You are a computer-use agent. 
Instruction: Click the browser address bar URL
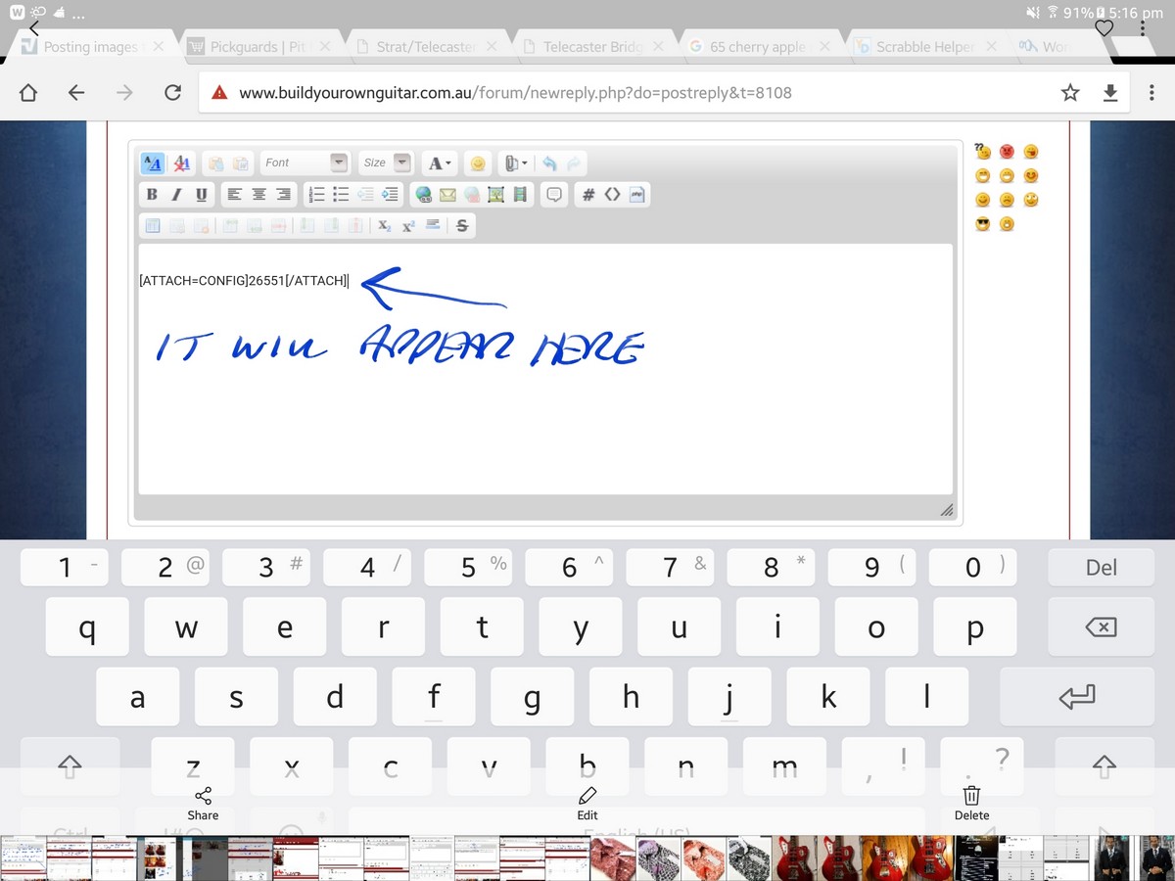pos(515,93)
